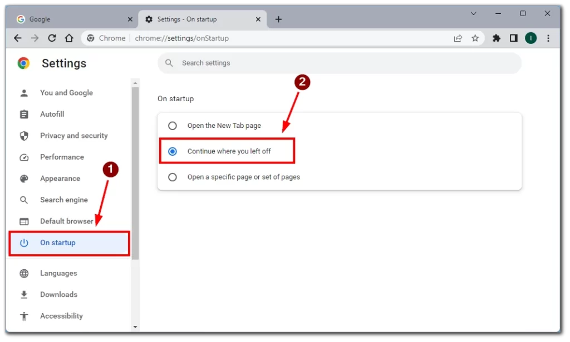This screenshot has width=570, height=342.
Task: Select Open a specific page radio
Action: coord(173,177)
